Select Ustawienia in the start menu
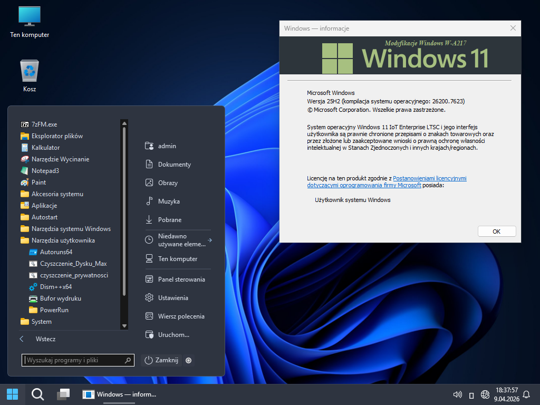The width and height of the screenshot is (540, 405). (x=172, y=298)
